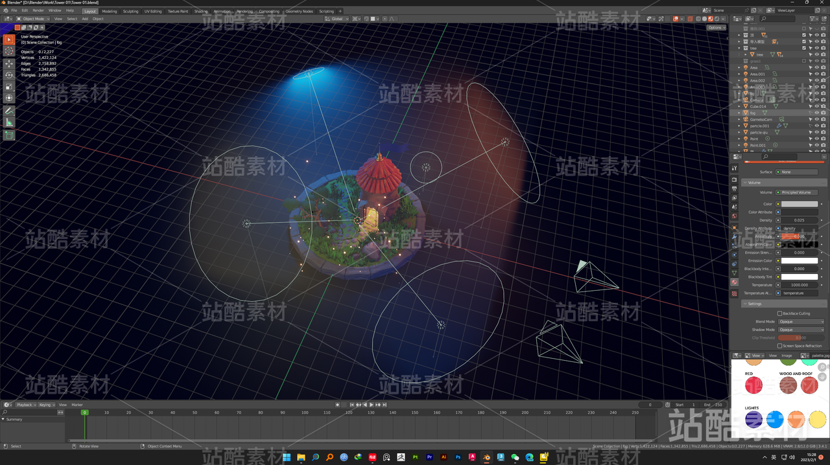Open the Global transform orientation dropdown

(337, 19)
